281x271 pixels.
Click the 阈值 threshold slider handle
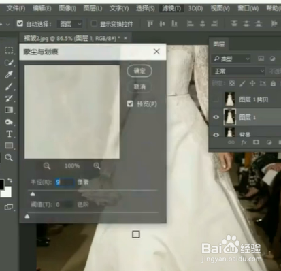pyautogui.click(x=27, y=216)
